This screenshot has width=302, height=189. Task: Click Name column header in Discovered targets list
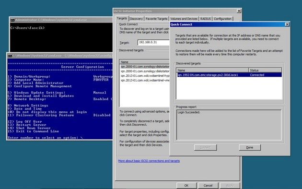[144, 62]
